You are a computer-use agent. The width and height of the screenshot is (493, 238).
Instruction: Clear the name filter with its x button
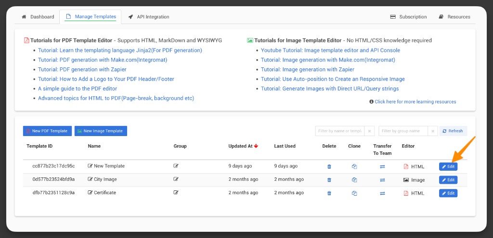pyautogui.click(x=369, y=131)
